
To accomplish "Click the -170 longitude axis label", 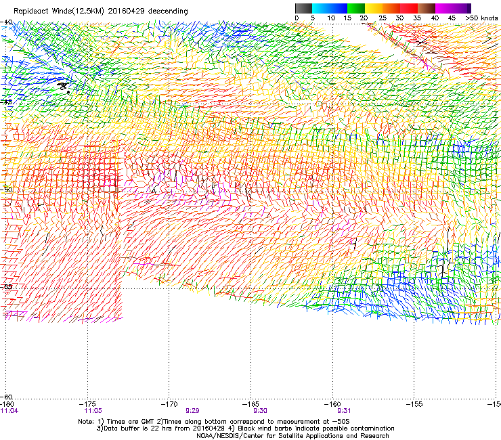I will pyautogui.click(x=169, y=404).
